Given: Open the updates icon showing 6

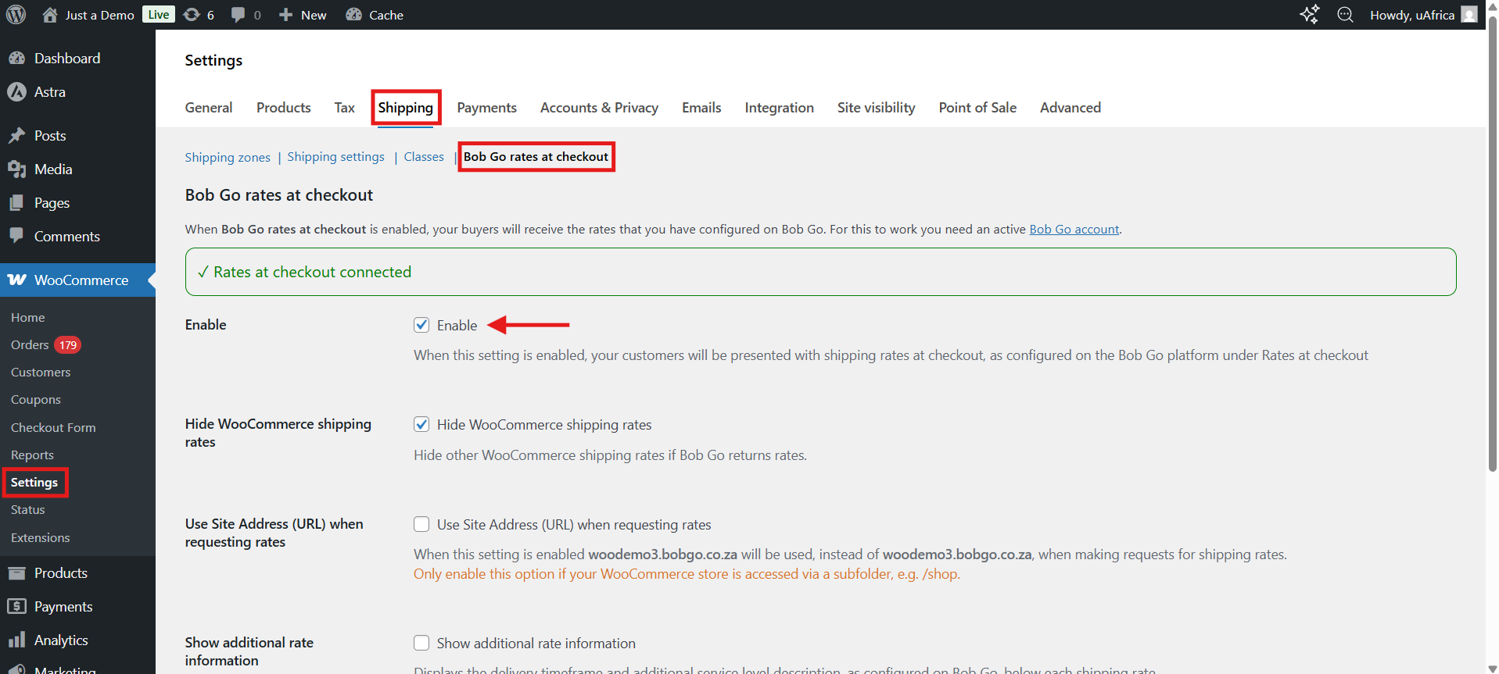Looking at the screenshot, I should point(192,15).
